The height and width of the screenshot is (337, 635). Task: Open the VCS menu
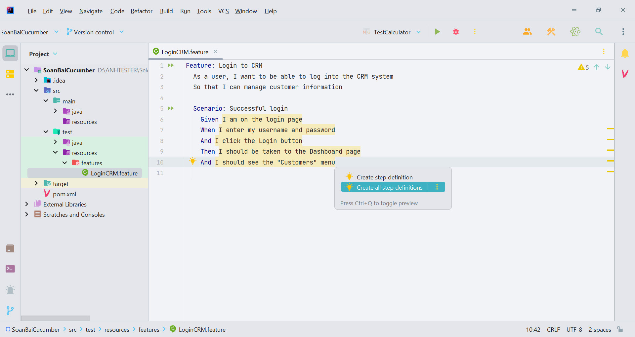coord(223,11)
